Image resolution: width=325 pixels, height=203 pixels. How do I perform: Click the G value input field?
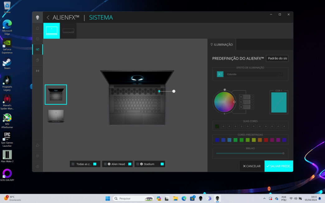(247, 102)
